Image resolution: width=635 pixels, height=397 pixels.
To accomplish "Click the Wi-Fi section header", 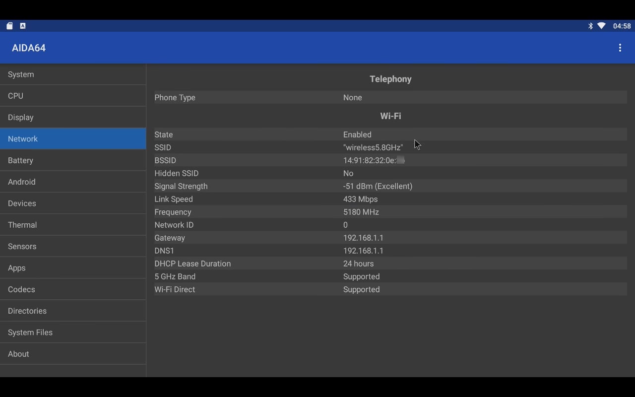I will tap(390, 116).
